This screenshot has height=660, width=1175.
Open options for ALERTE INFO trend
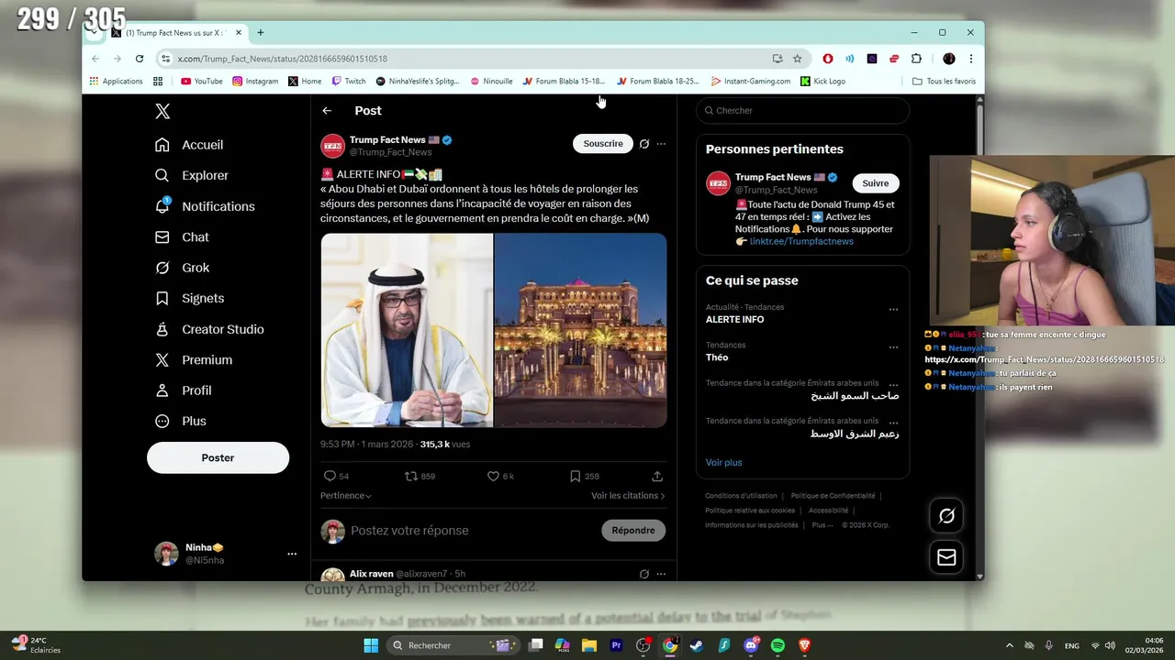click(893, 310)
